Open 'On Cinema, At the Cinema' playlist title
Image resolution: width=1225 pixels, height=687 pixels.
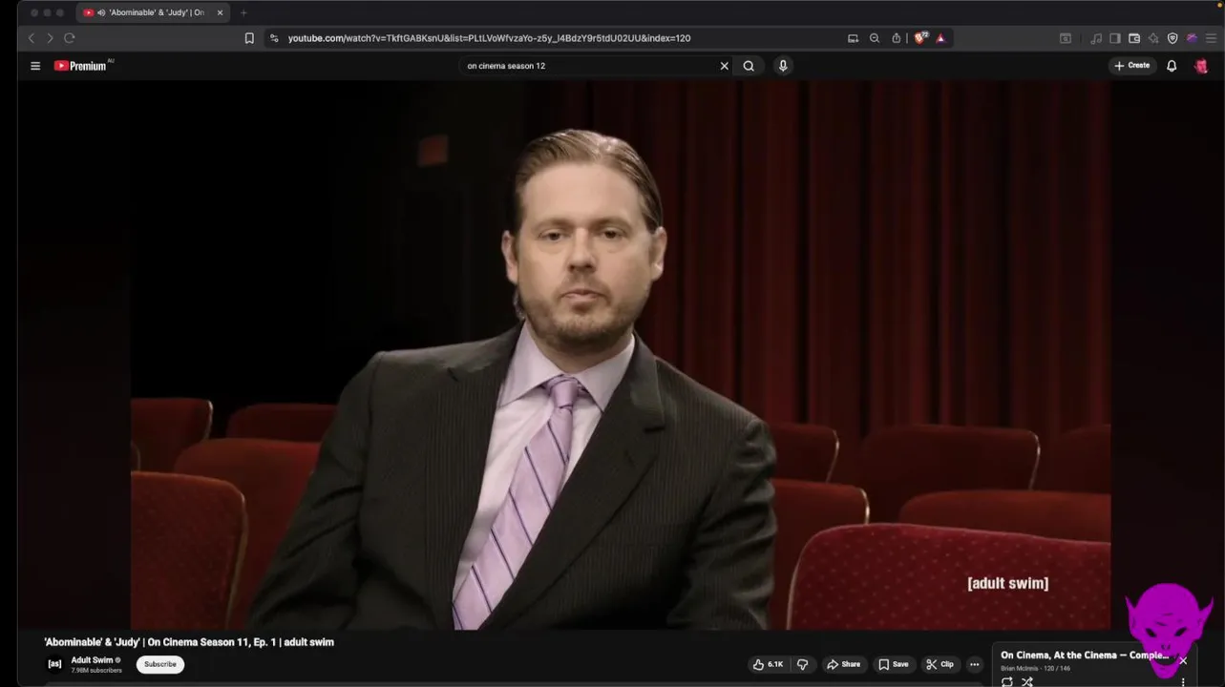[x=1085, y=656]
